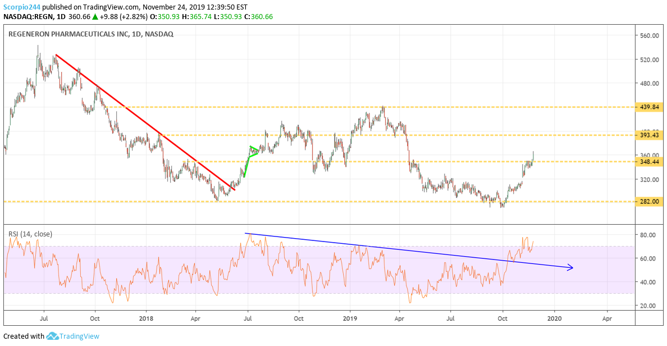Click the 2020 label on time axis
The image size is (667, 346).
(x=554, y=318)
